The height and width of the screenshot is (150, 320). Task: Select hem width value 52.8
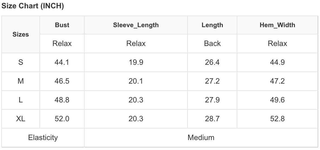coord(277,119)
